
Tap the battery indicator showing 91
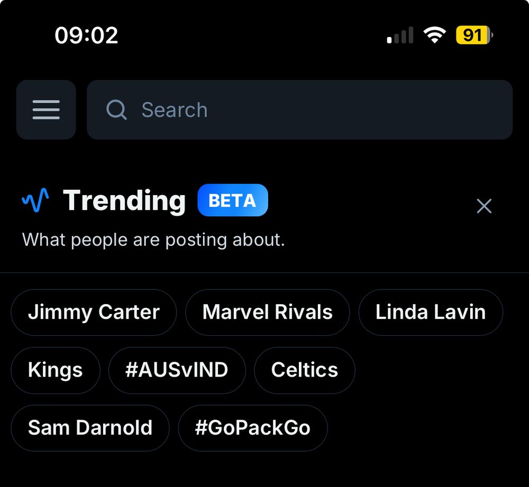(473, 35)
